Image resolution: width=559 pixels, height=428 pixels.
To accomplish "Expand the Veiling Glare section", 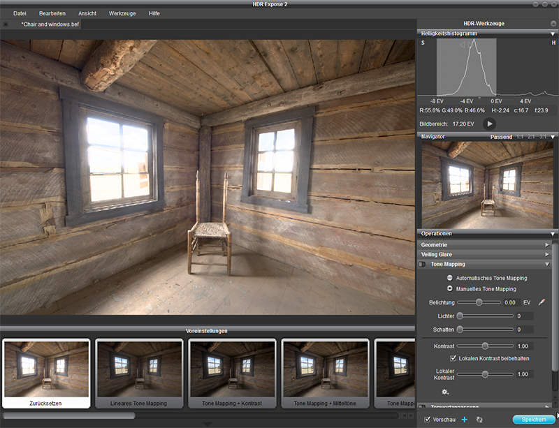I will tap(547, 255).
